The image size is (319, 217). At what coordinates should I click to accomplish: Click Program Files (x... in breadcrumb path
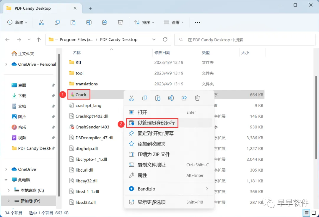tap(77, 39)
